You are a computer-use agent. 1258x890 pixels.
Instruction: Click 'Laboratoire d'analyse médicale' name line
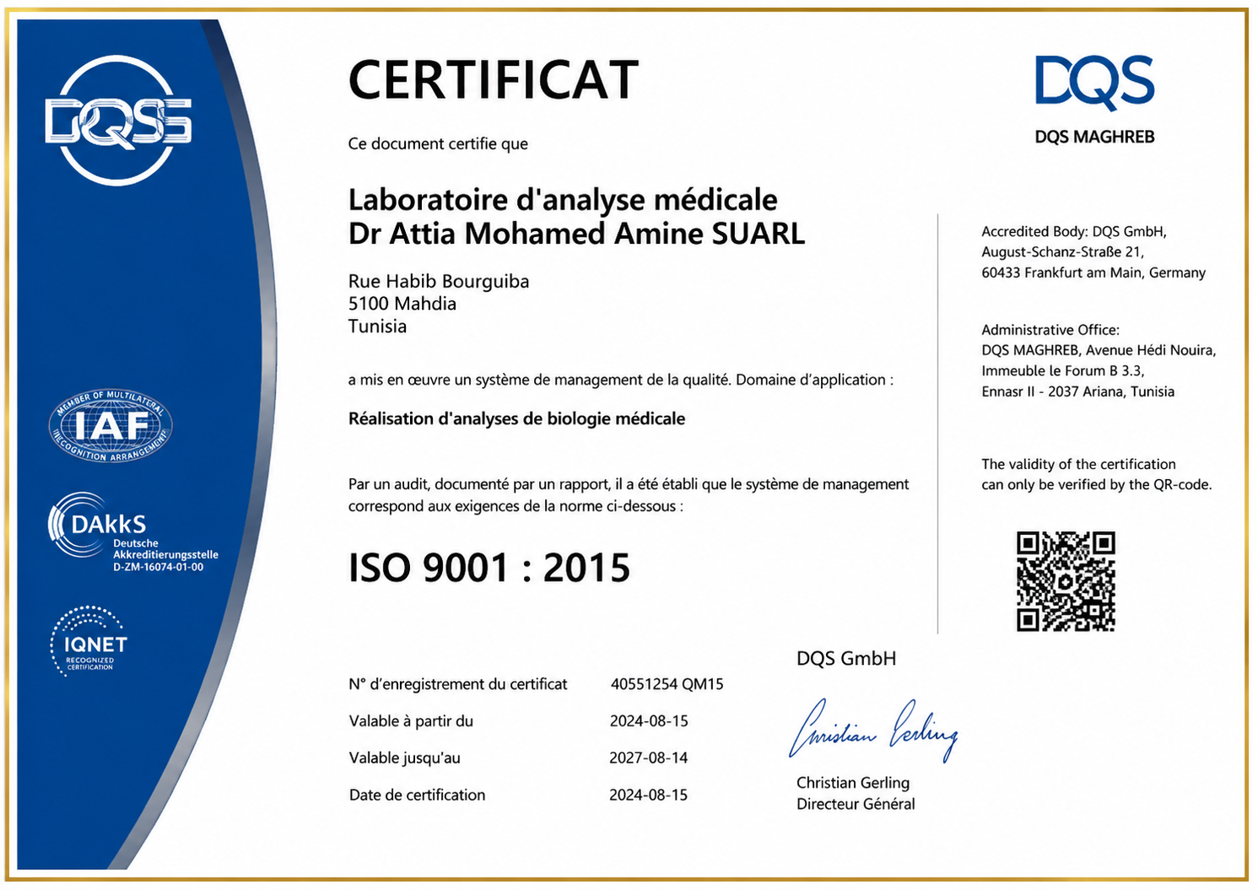coord(563,200)
